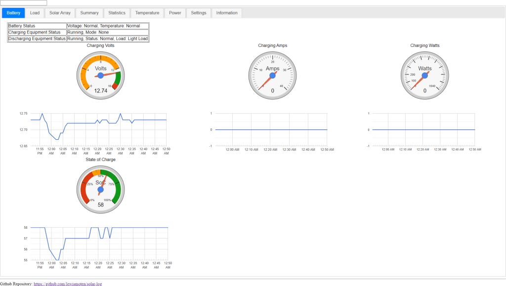The height and width of the screenshot is (286, 506).
Task: Click the Charging Amps gauge dial
Action: 272,73
